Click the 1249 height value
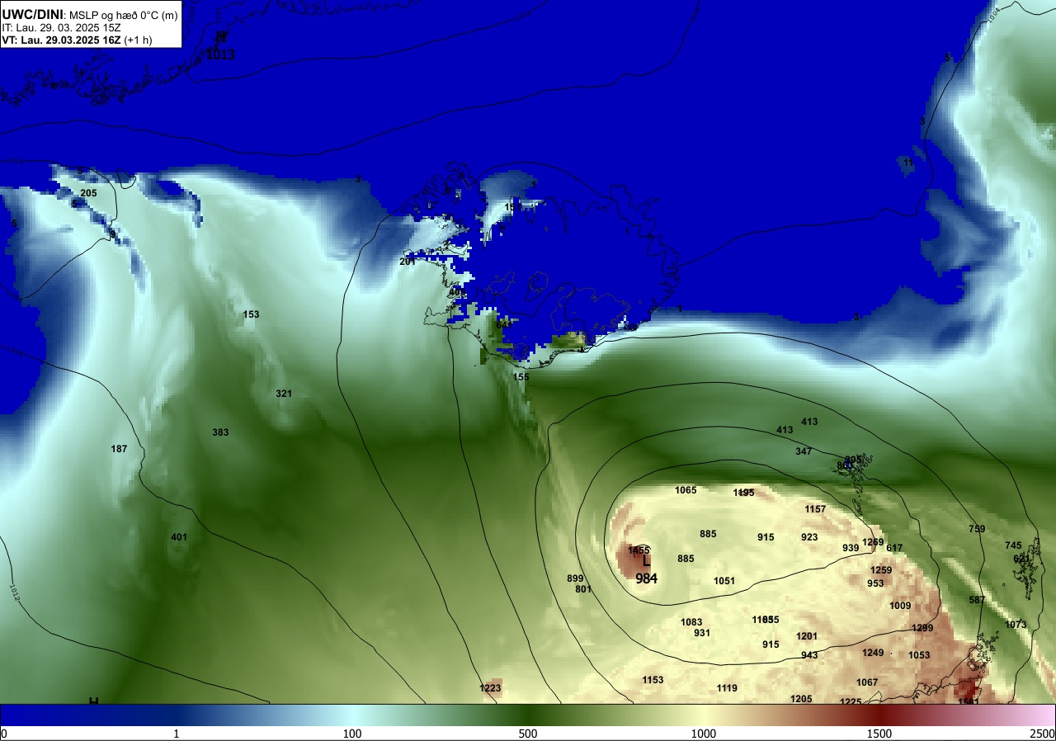This screenshot has width=1056, height=741. pyautogui.click(x=873, y=653)
